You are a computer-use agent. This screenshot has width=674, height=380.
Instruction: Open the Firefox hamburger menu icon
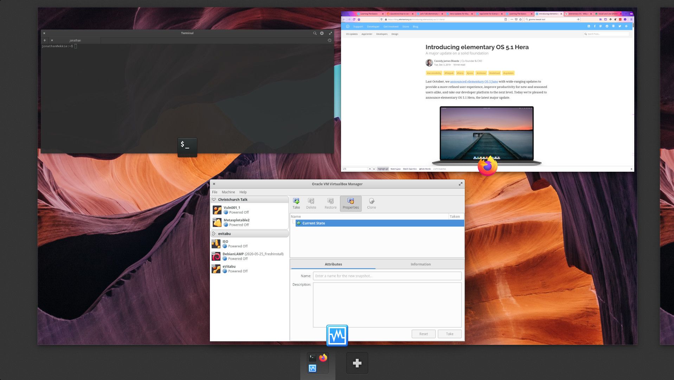click(631, 19)
